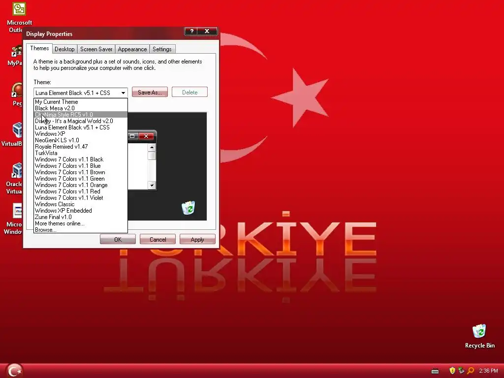Open the Appearance tab

tap(132, 49)
